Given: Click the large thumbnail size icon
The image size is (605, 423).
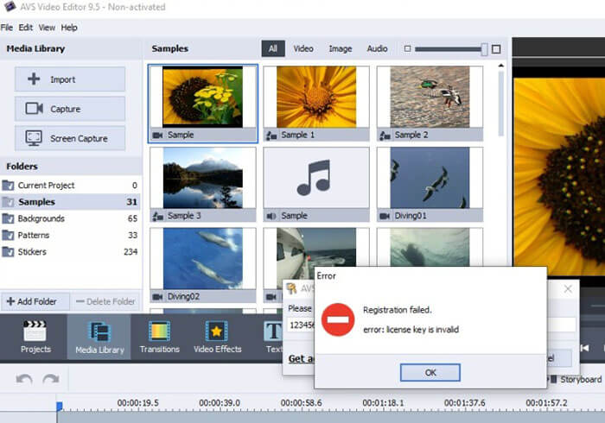Looking at the screenshot, I should (497, 49).
